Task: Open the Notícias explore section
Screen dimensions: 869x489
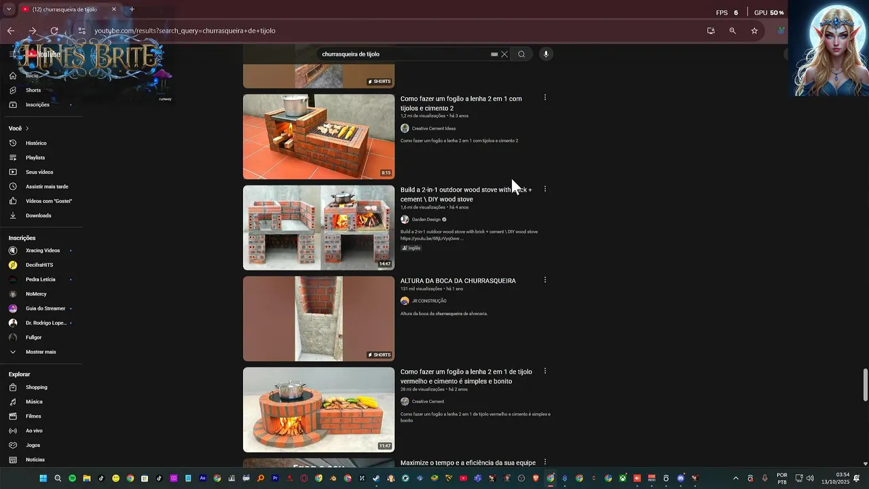Action: (x=35, y=460)
